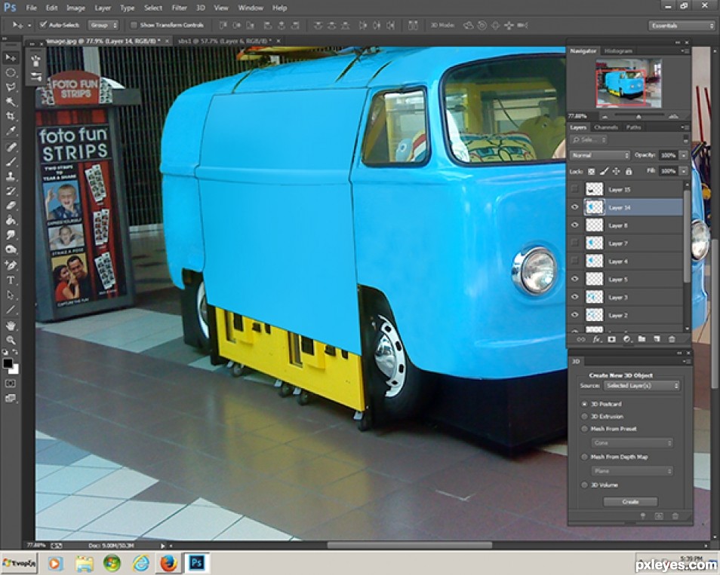Select the Pen tool

[10, 265]
